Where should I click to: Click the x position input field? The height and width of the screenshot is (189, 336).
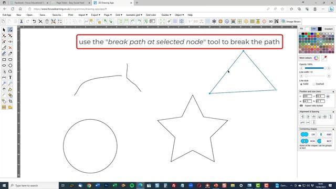307,96
